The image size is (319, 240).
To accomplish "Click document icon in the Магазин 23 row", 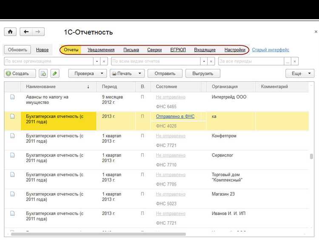I will (12, 194).
